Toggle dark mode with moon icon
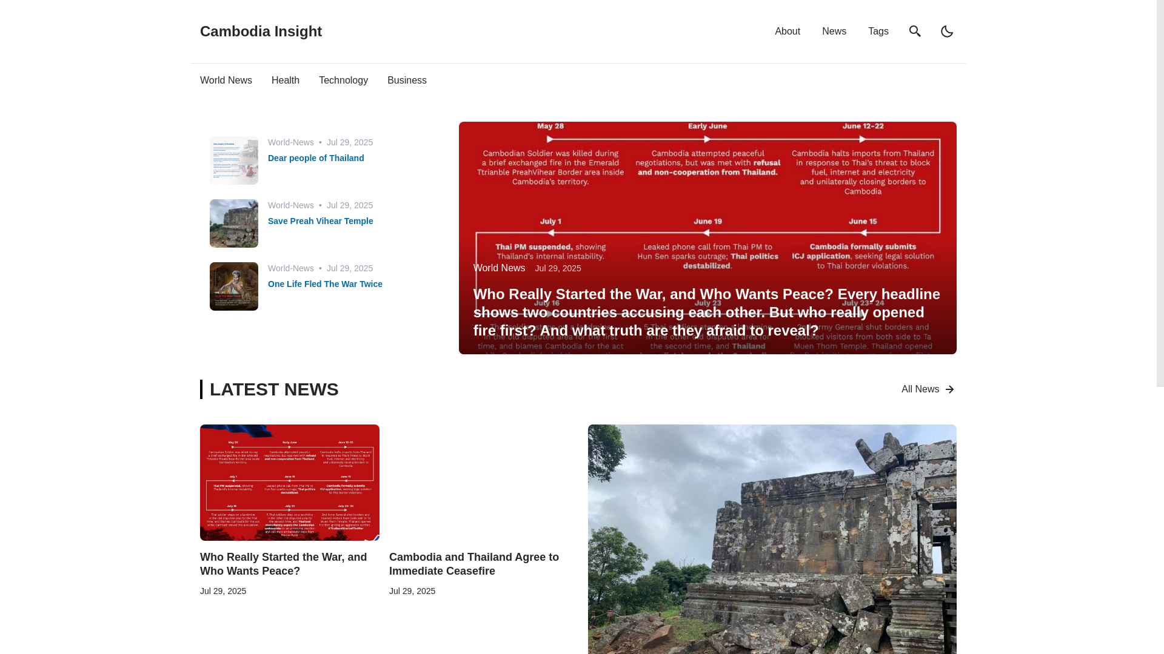This screenshot has height=654, width=1164. [947, 31]
